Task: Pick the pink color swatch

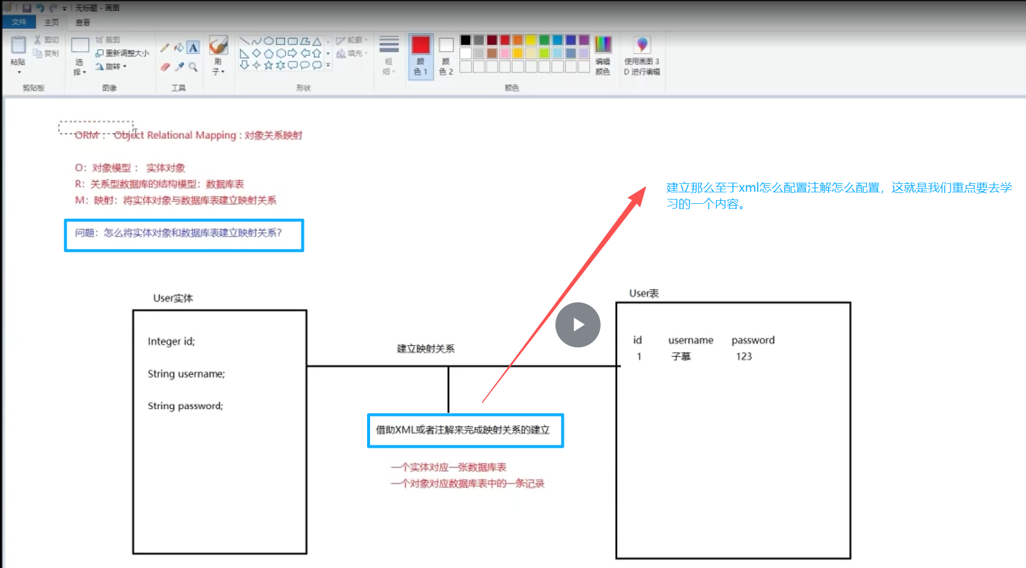Action: click(505, 53)
